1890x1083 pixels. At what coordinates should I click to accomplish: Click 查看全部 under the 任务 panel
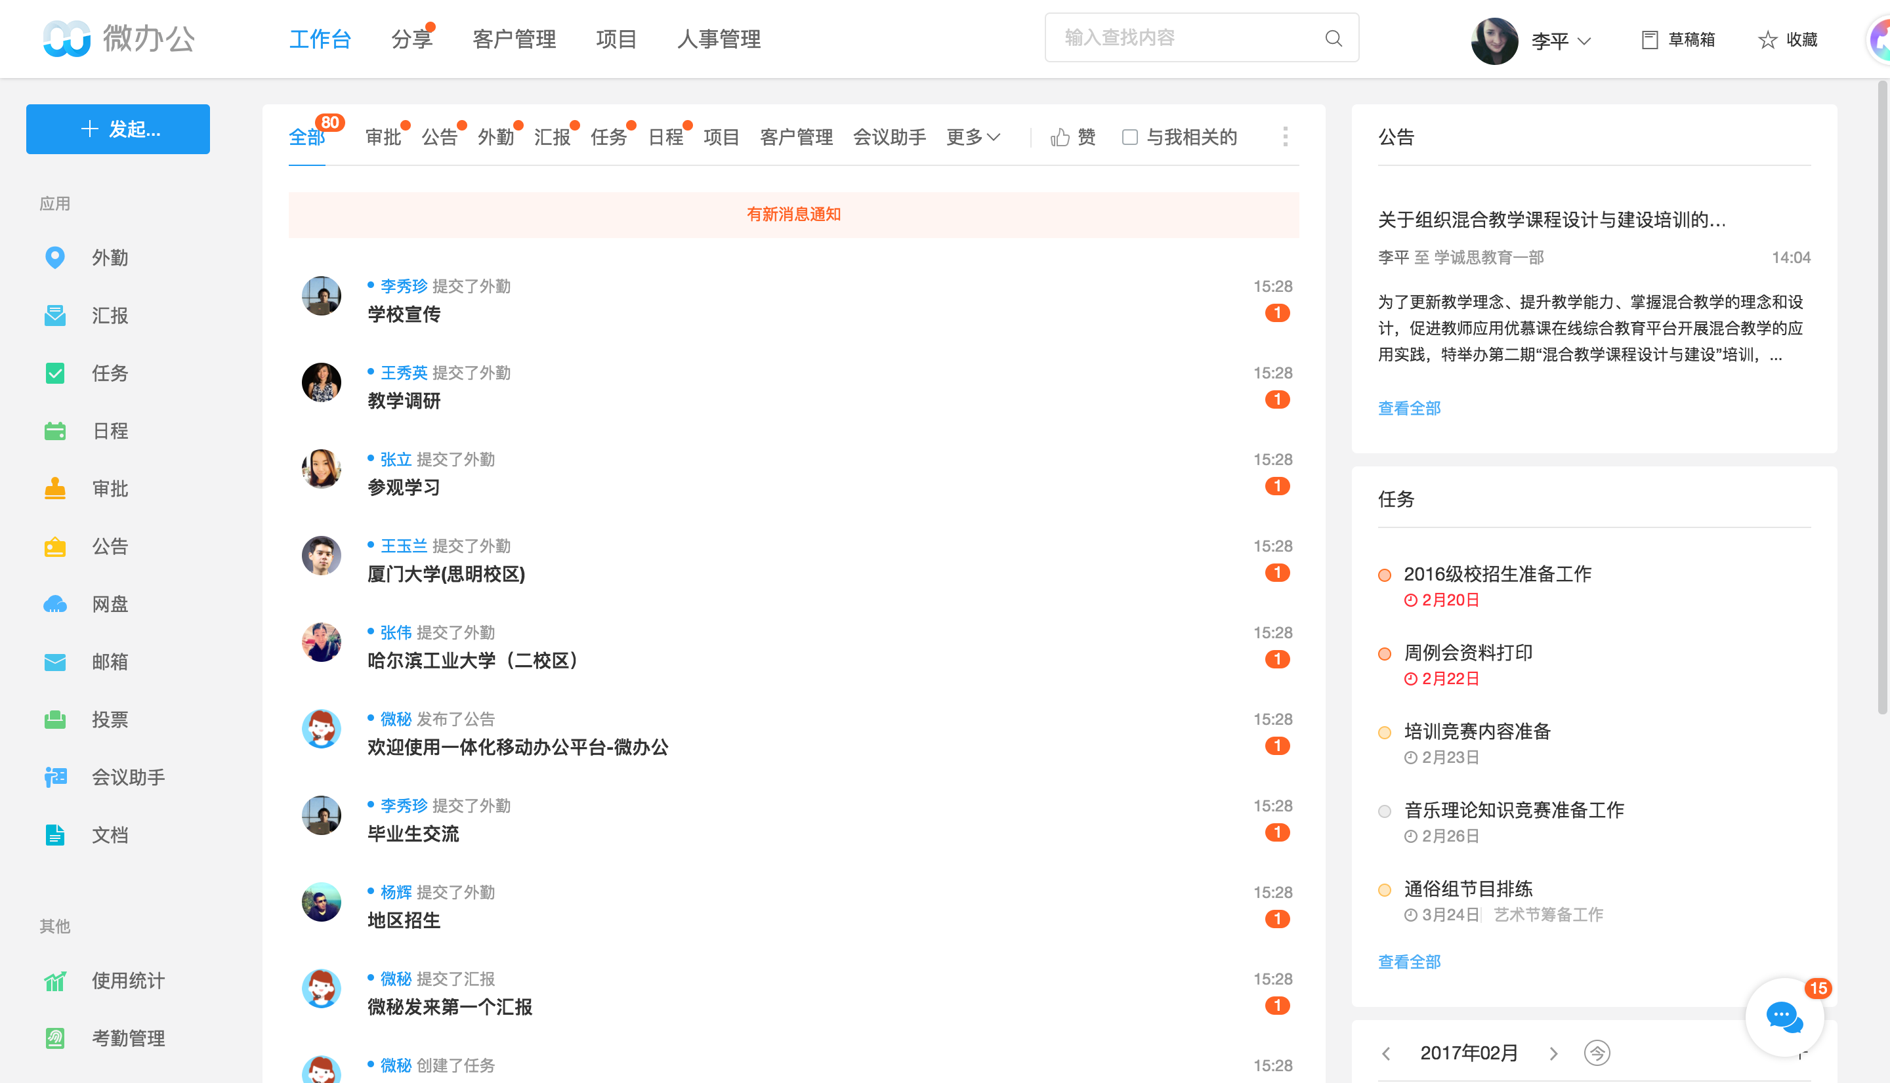pyautogui.click(x=1410, y=962)
